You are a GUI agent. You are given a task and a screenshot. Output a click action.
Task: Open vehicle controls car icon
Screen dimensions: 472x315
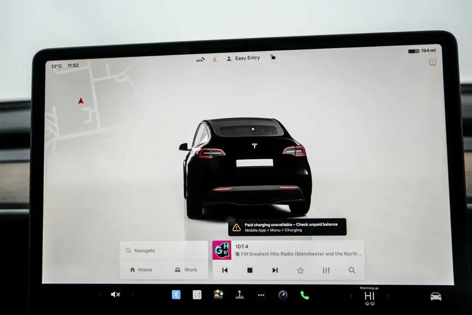[x=436, y=296]
